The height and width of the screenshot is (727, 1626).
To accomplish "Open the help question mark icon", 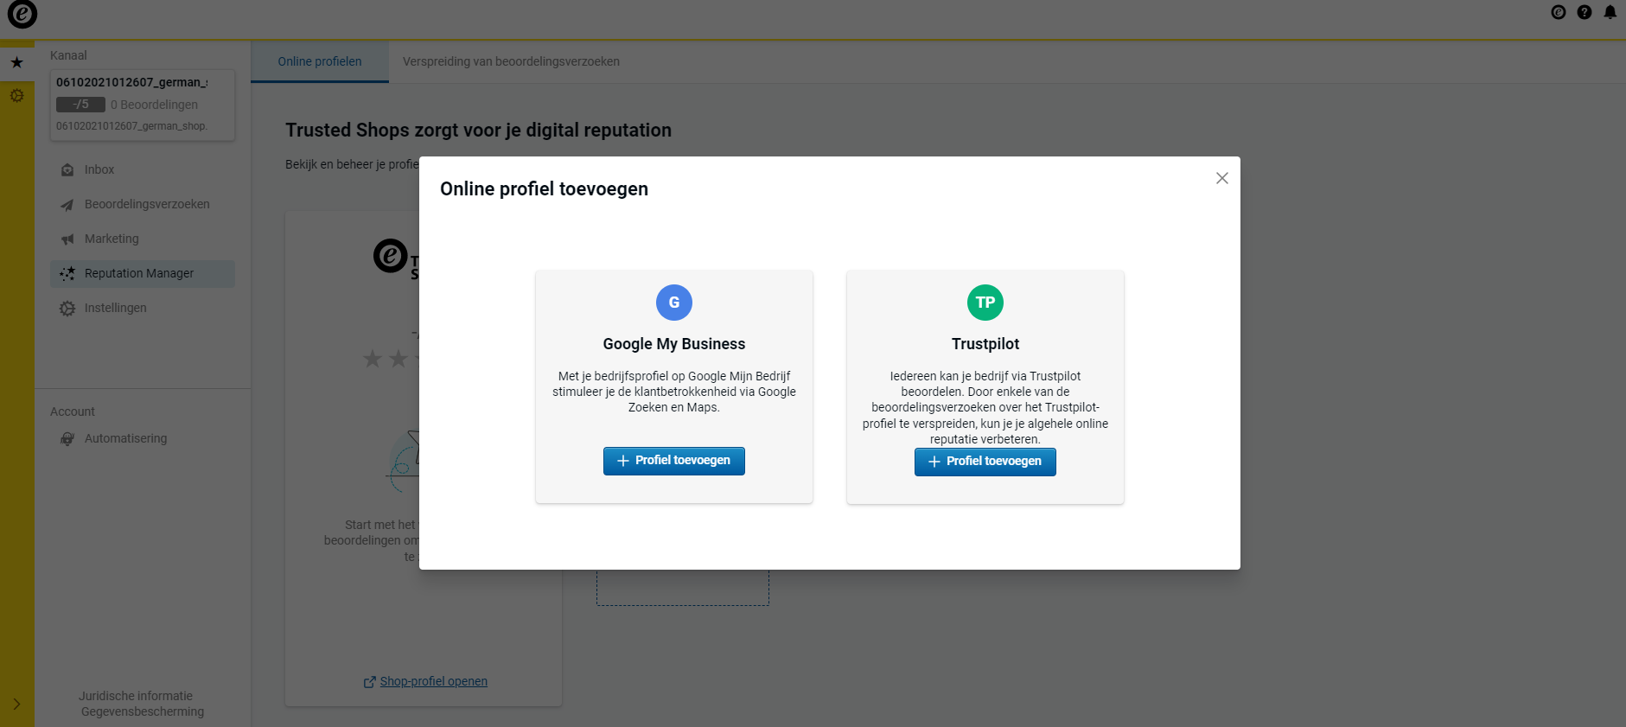I will pyautogui.click(x=1585, y=12).
